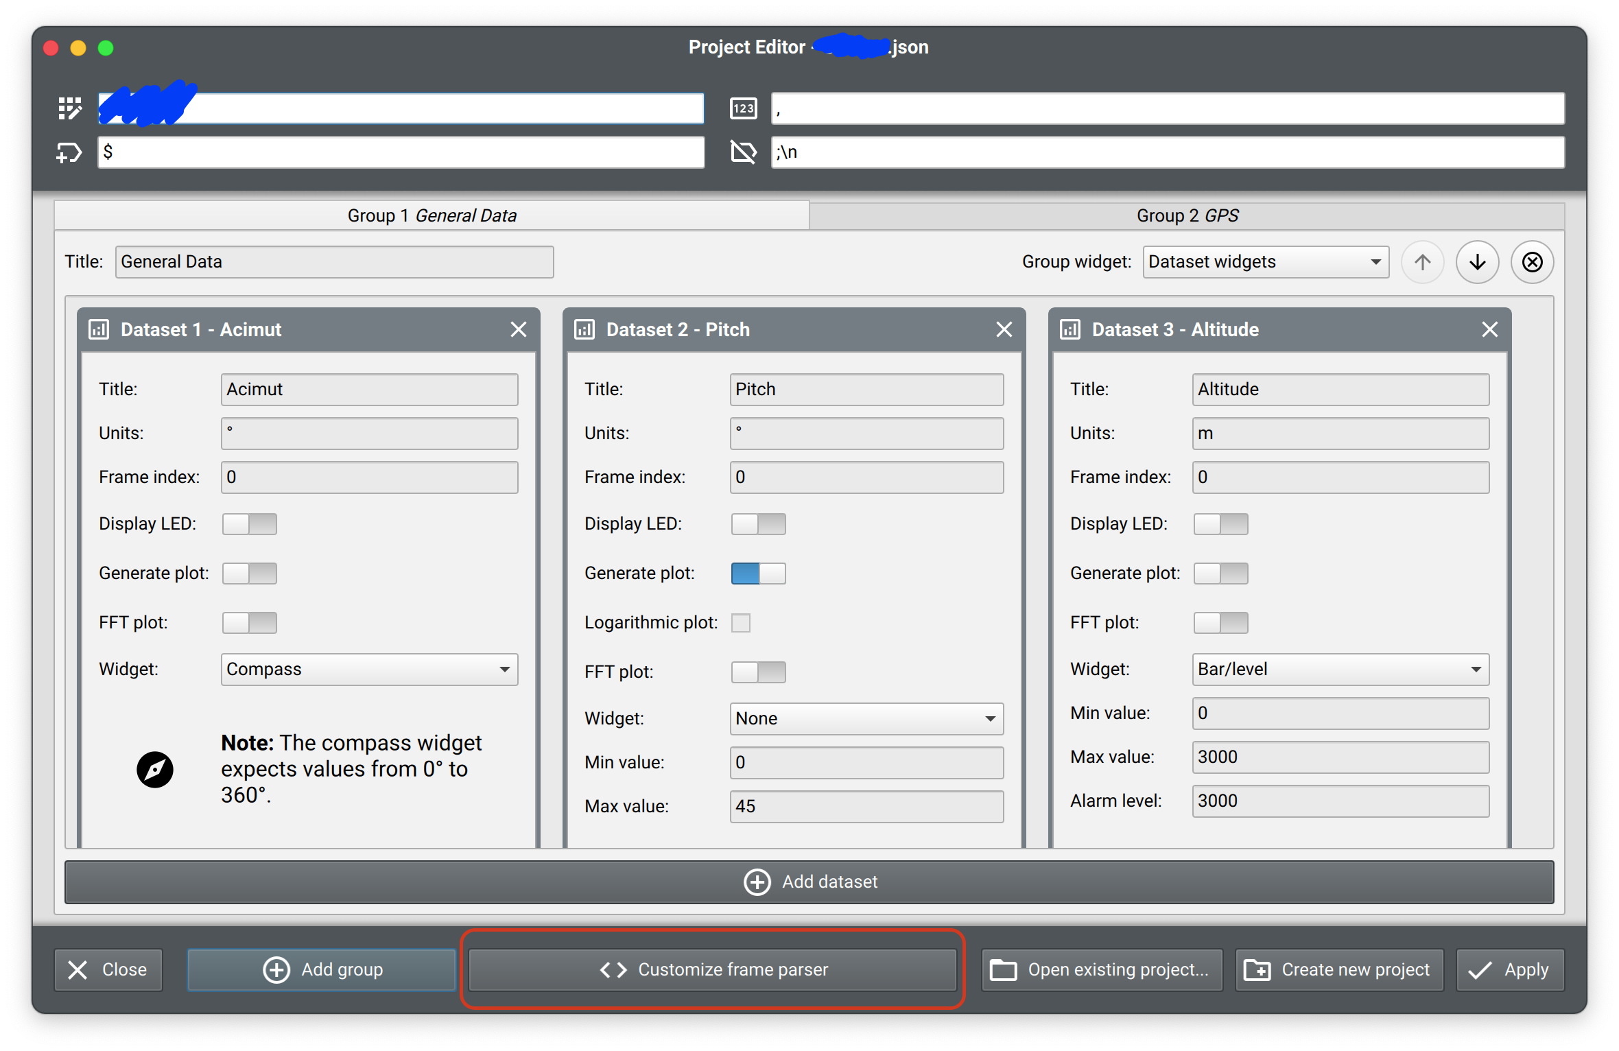The width and height of the screenshot is (1619, 1051).
Task: Disable Generate plot for Pitch dataset
Action: [x=758, y=573]
